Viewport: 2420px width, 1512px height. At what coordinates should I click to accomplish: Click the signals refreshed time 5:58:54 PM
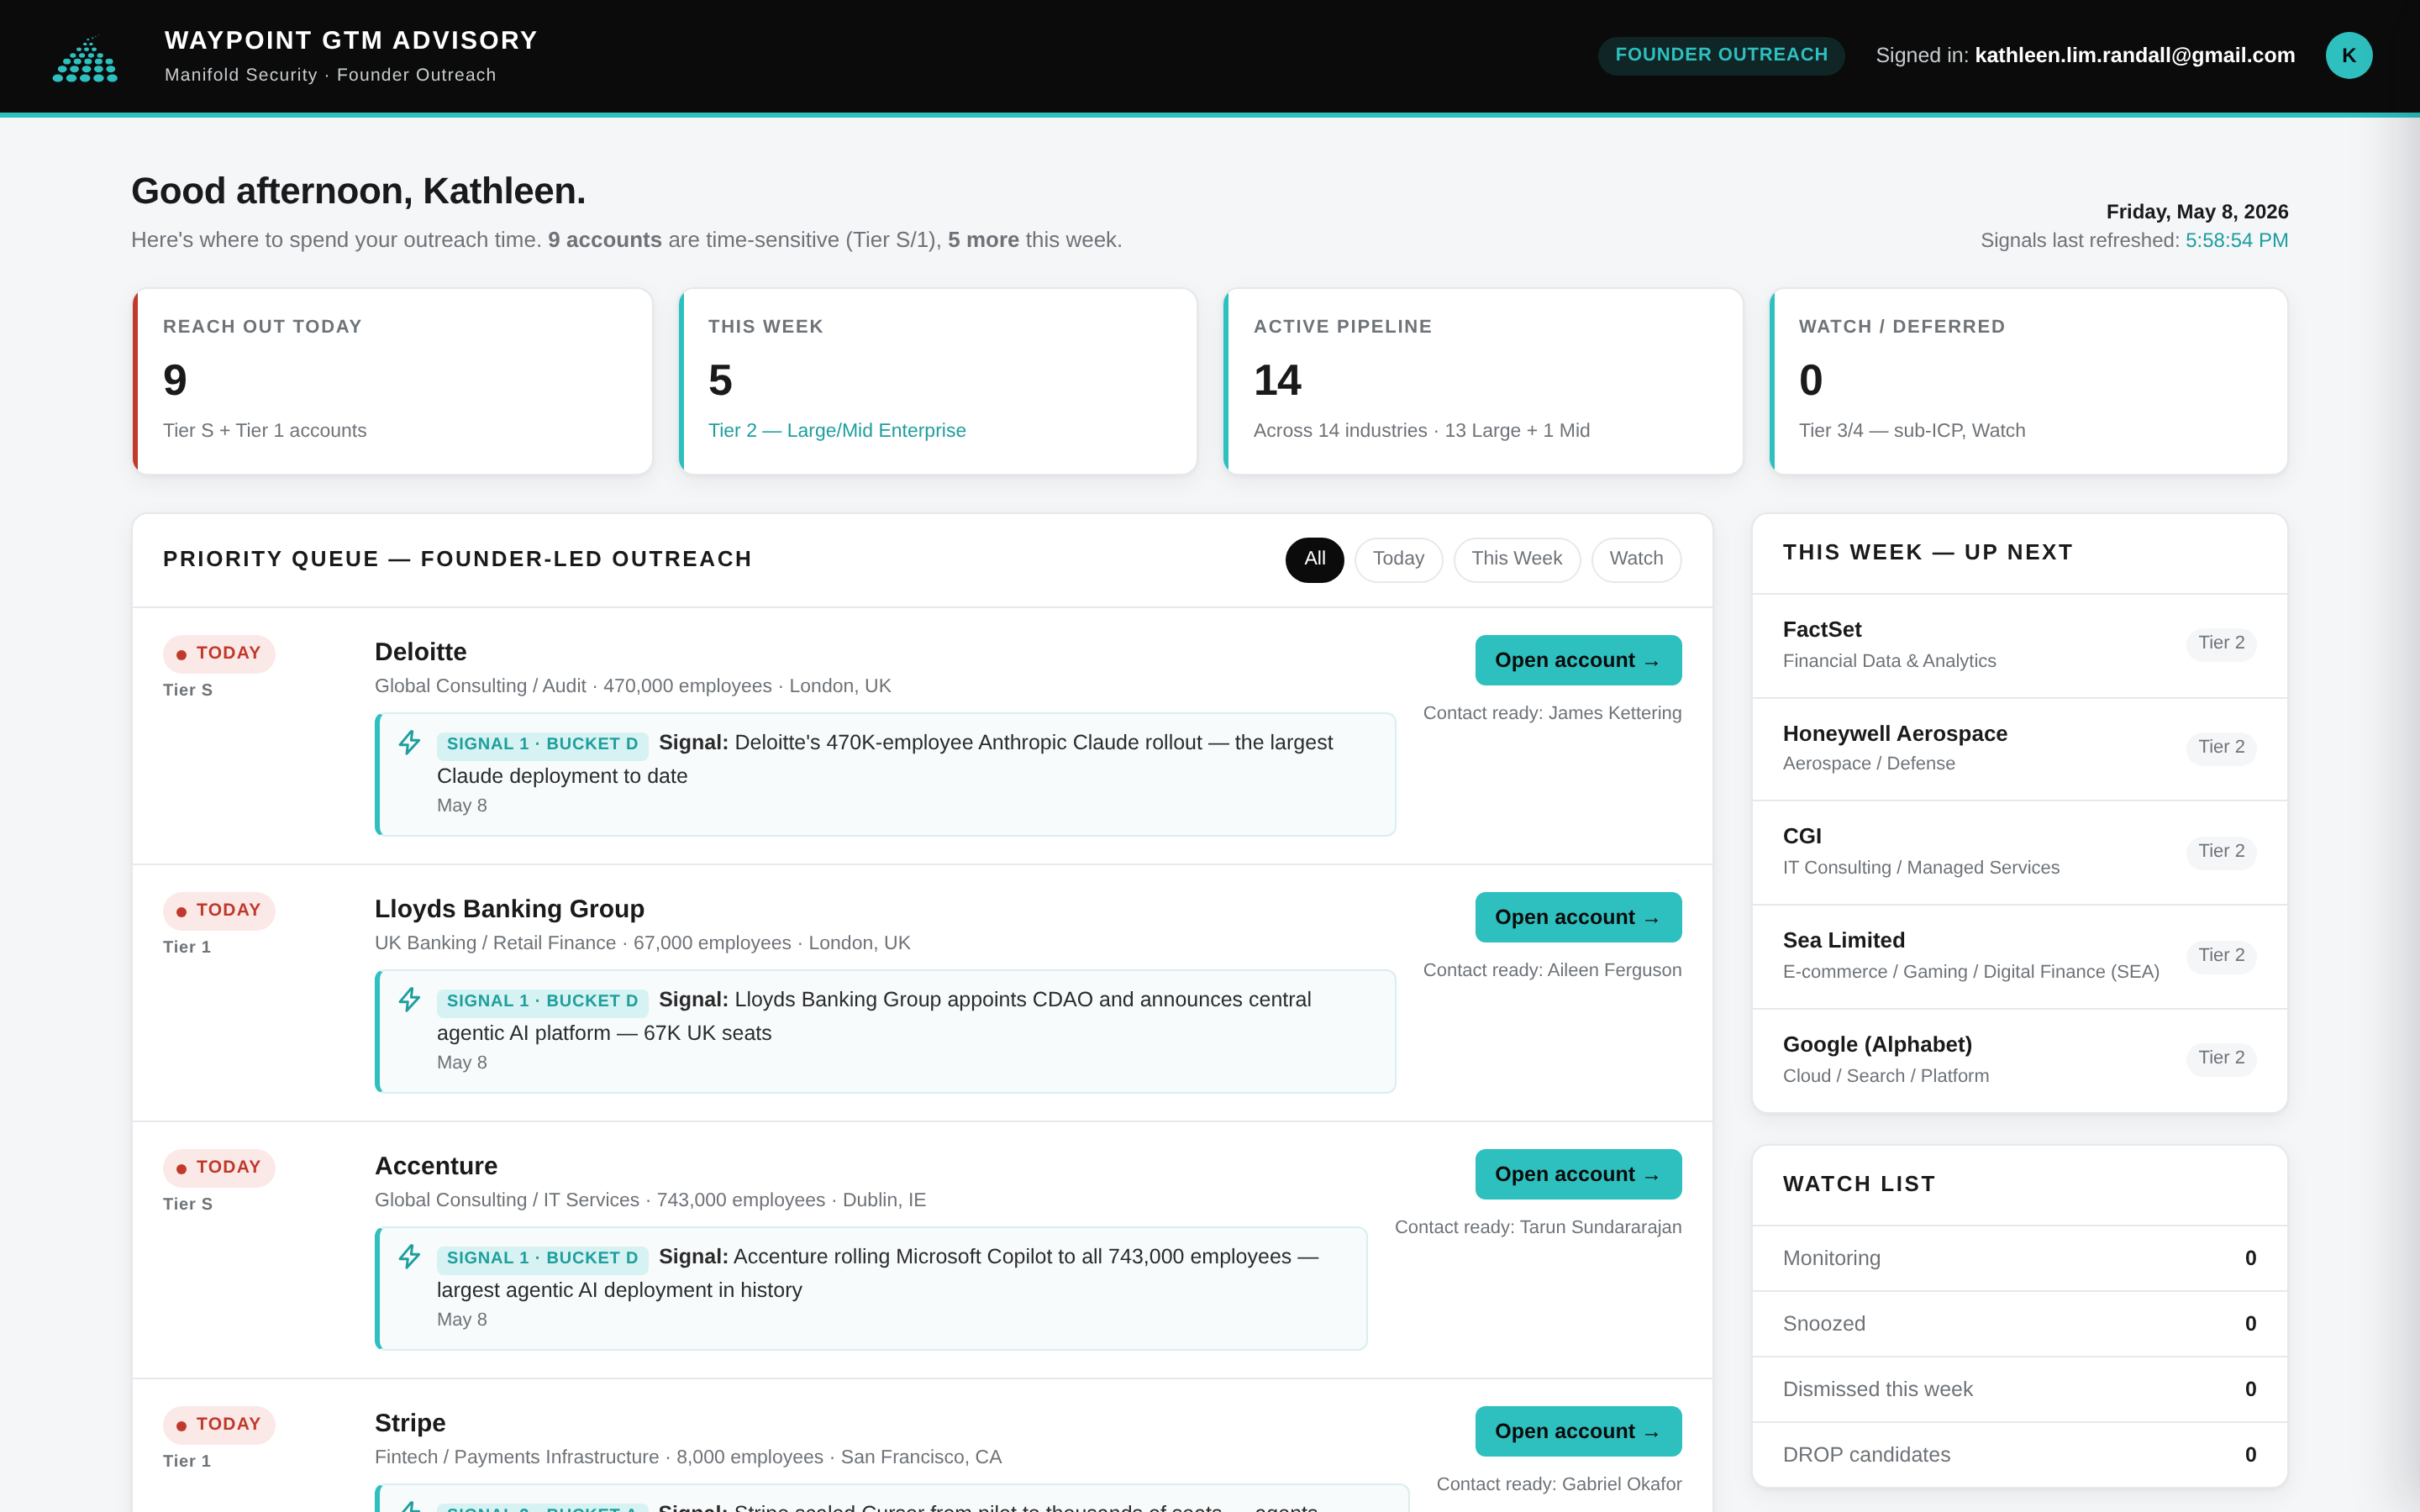(2236, 240)
